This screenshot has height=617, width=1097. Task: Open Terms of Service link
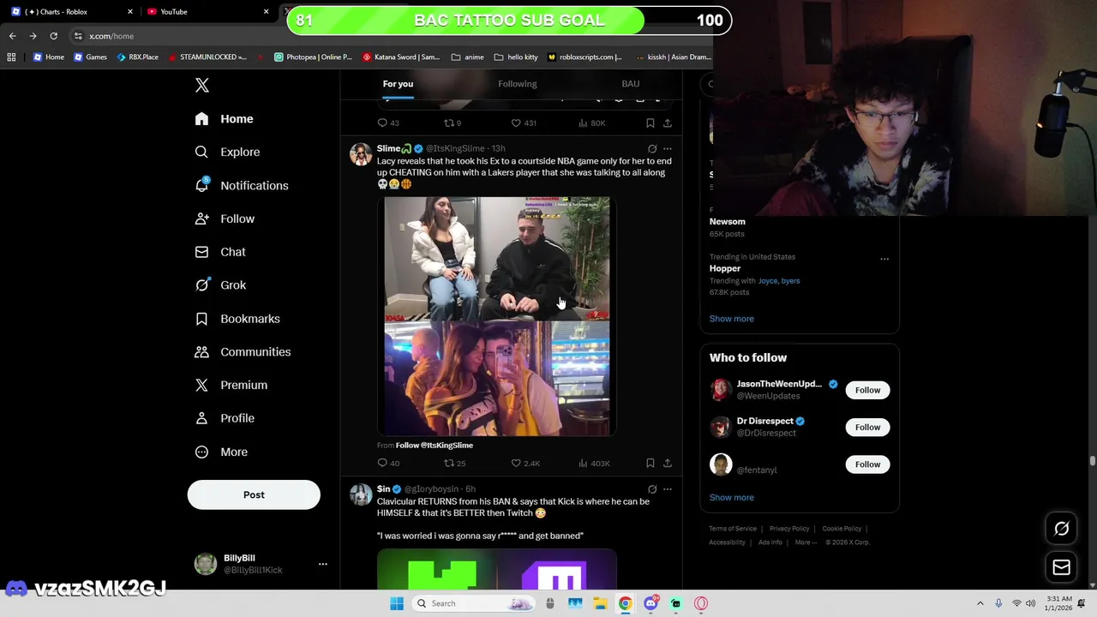733,529
